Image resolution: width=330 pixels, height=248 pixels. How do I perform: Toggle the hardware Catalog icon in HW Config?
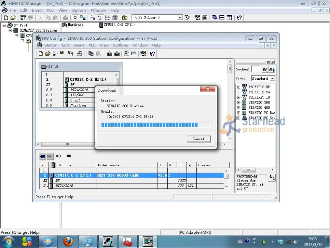pyautogui.click(x=126, y=54)
